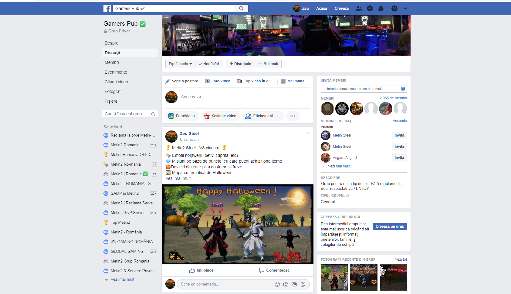
Task: Select Clip video în direct tab
Action: 255,81
